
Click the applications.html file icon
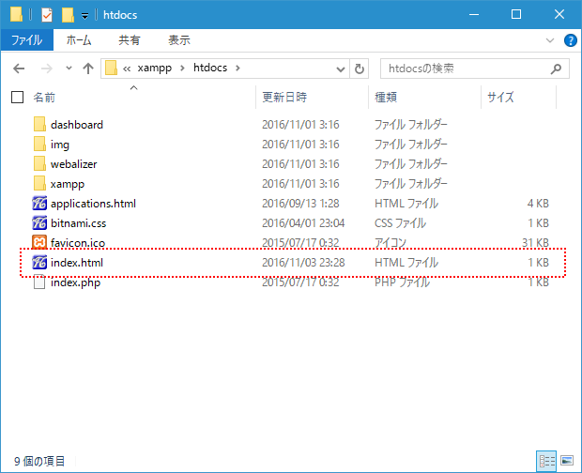(x=39, y=204)
